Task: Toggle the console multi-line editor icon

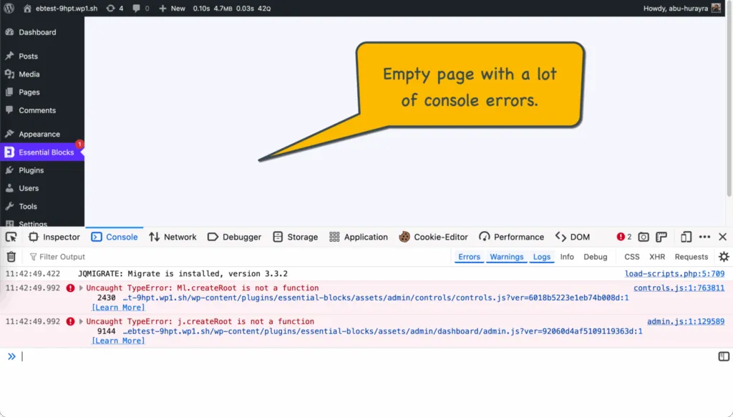Action: pyautogui.click(x=724, y=357)
